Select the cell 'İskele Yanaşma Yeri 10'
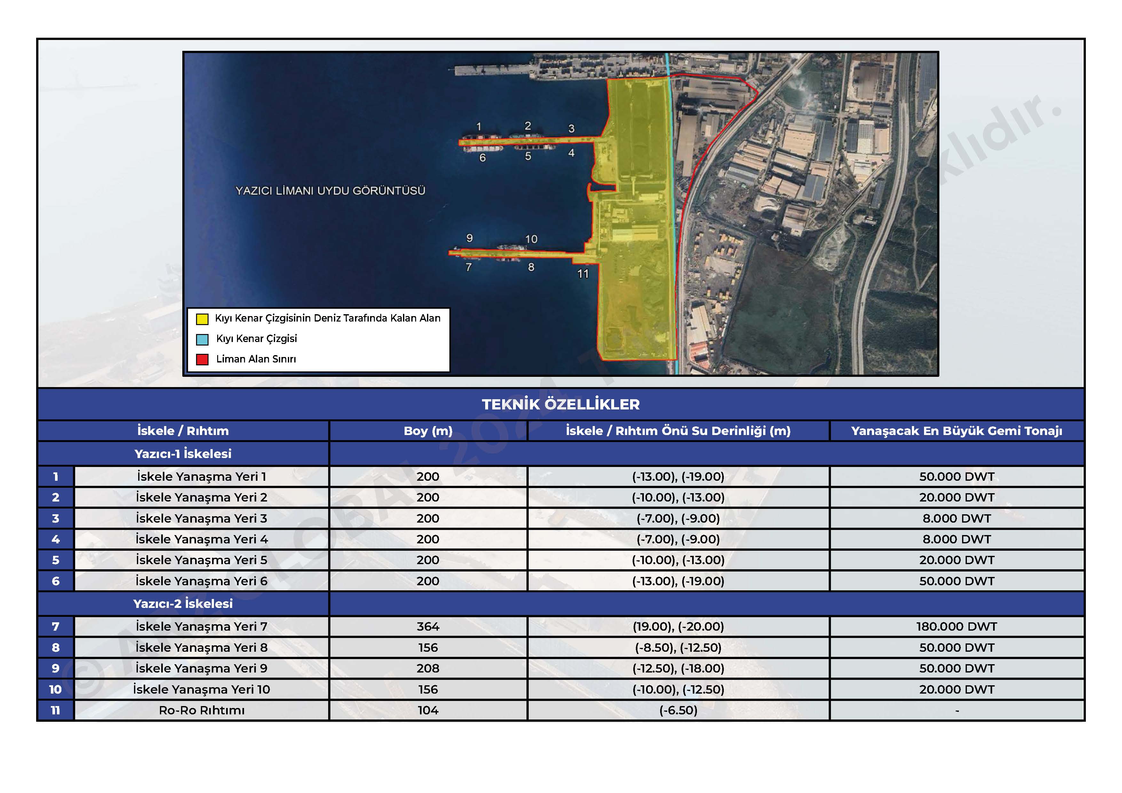The image size is (1122, 793). click(x=202, y=689)
